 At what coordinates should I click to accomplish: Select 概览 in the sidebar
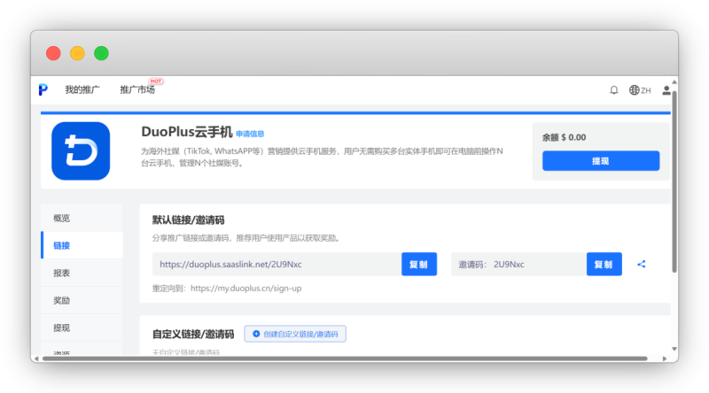[x=82, y=218]
